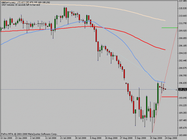Viewport: 187px width, 140px height.
Task: Click the 183.800 price axis label
Action: click(183, 135)
